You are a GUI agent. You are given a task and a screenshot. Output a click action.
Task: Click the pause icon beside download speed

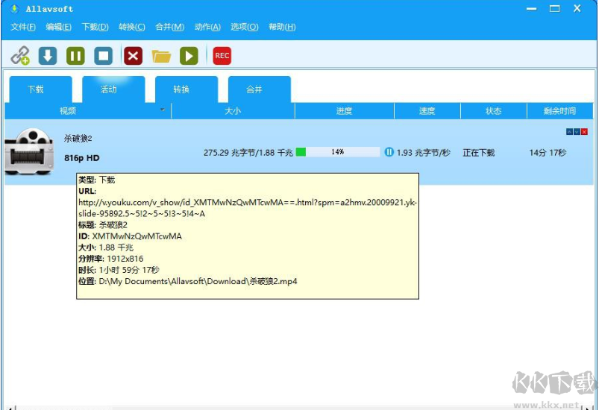pyautogui.click(x=389, y=152)
